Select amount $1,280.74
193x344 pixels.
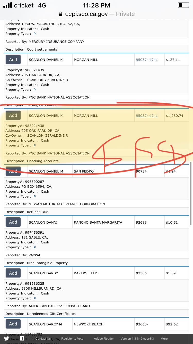point(174,116)
